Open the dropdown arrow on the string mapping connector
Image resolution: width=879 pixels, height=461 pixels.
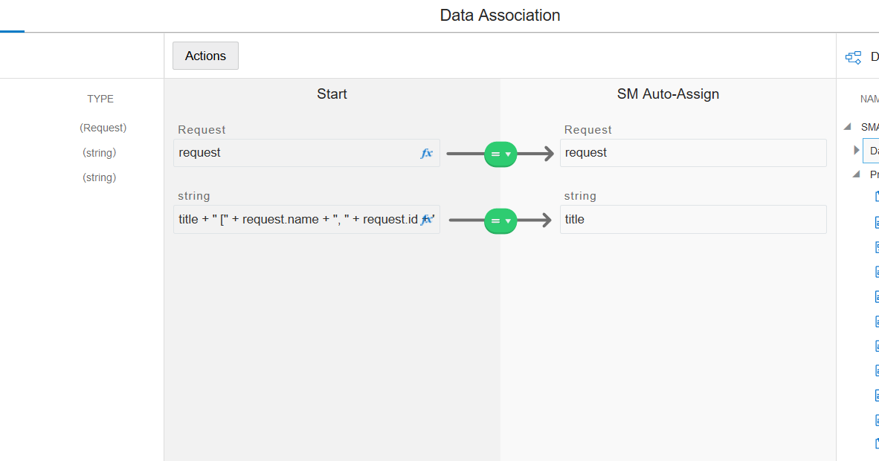pyautogui.click(x=506, y=220)
